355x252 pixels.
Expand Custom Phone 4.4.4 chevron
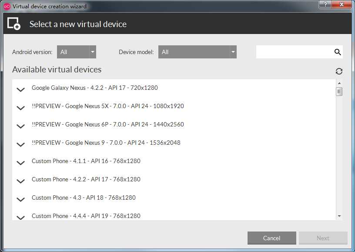20,218
